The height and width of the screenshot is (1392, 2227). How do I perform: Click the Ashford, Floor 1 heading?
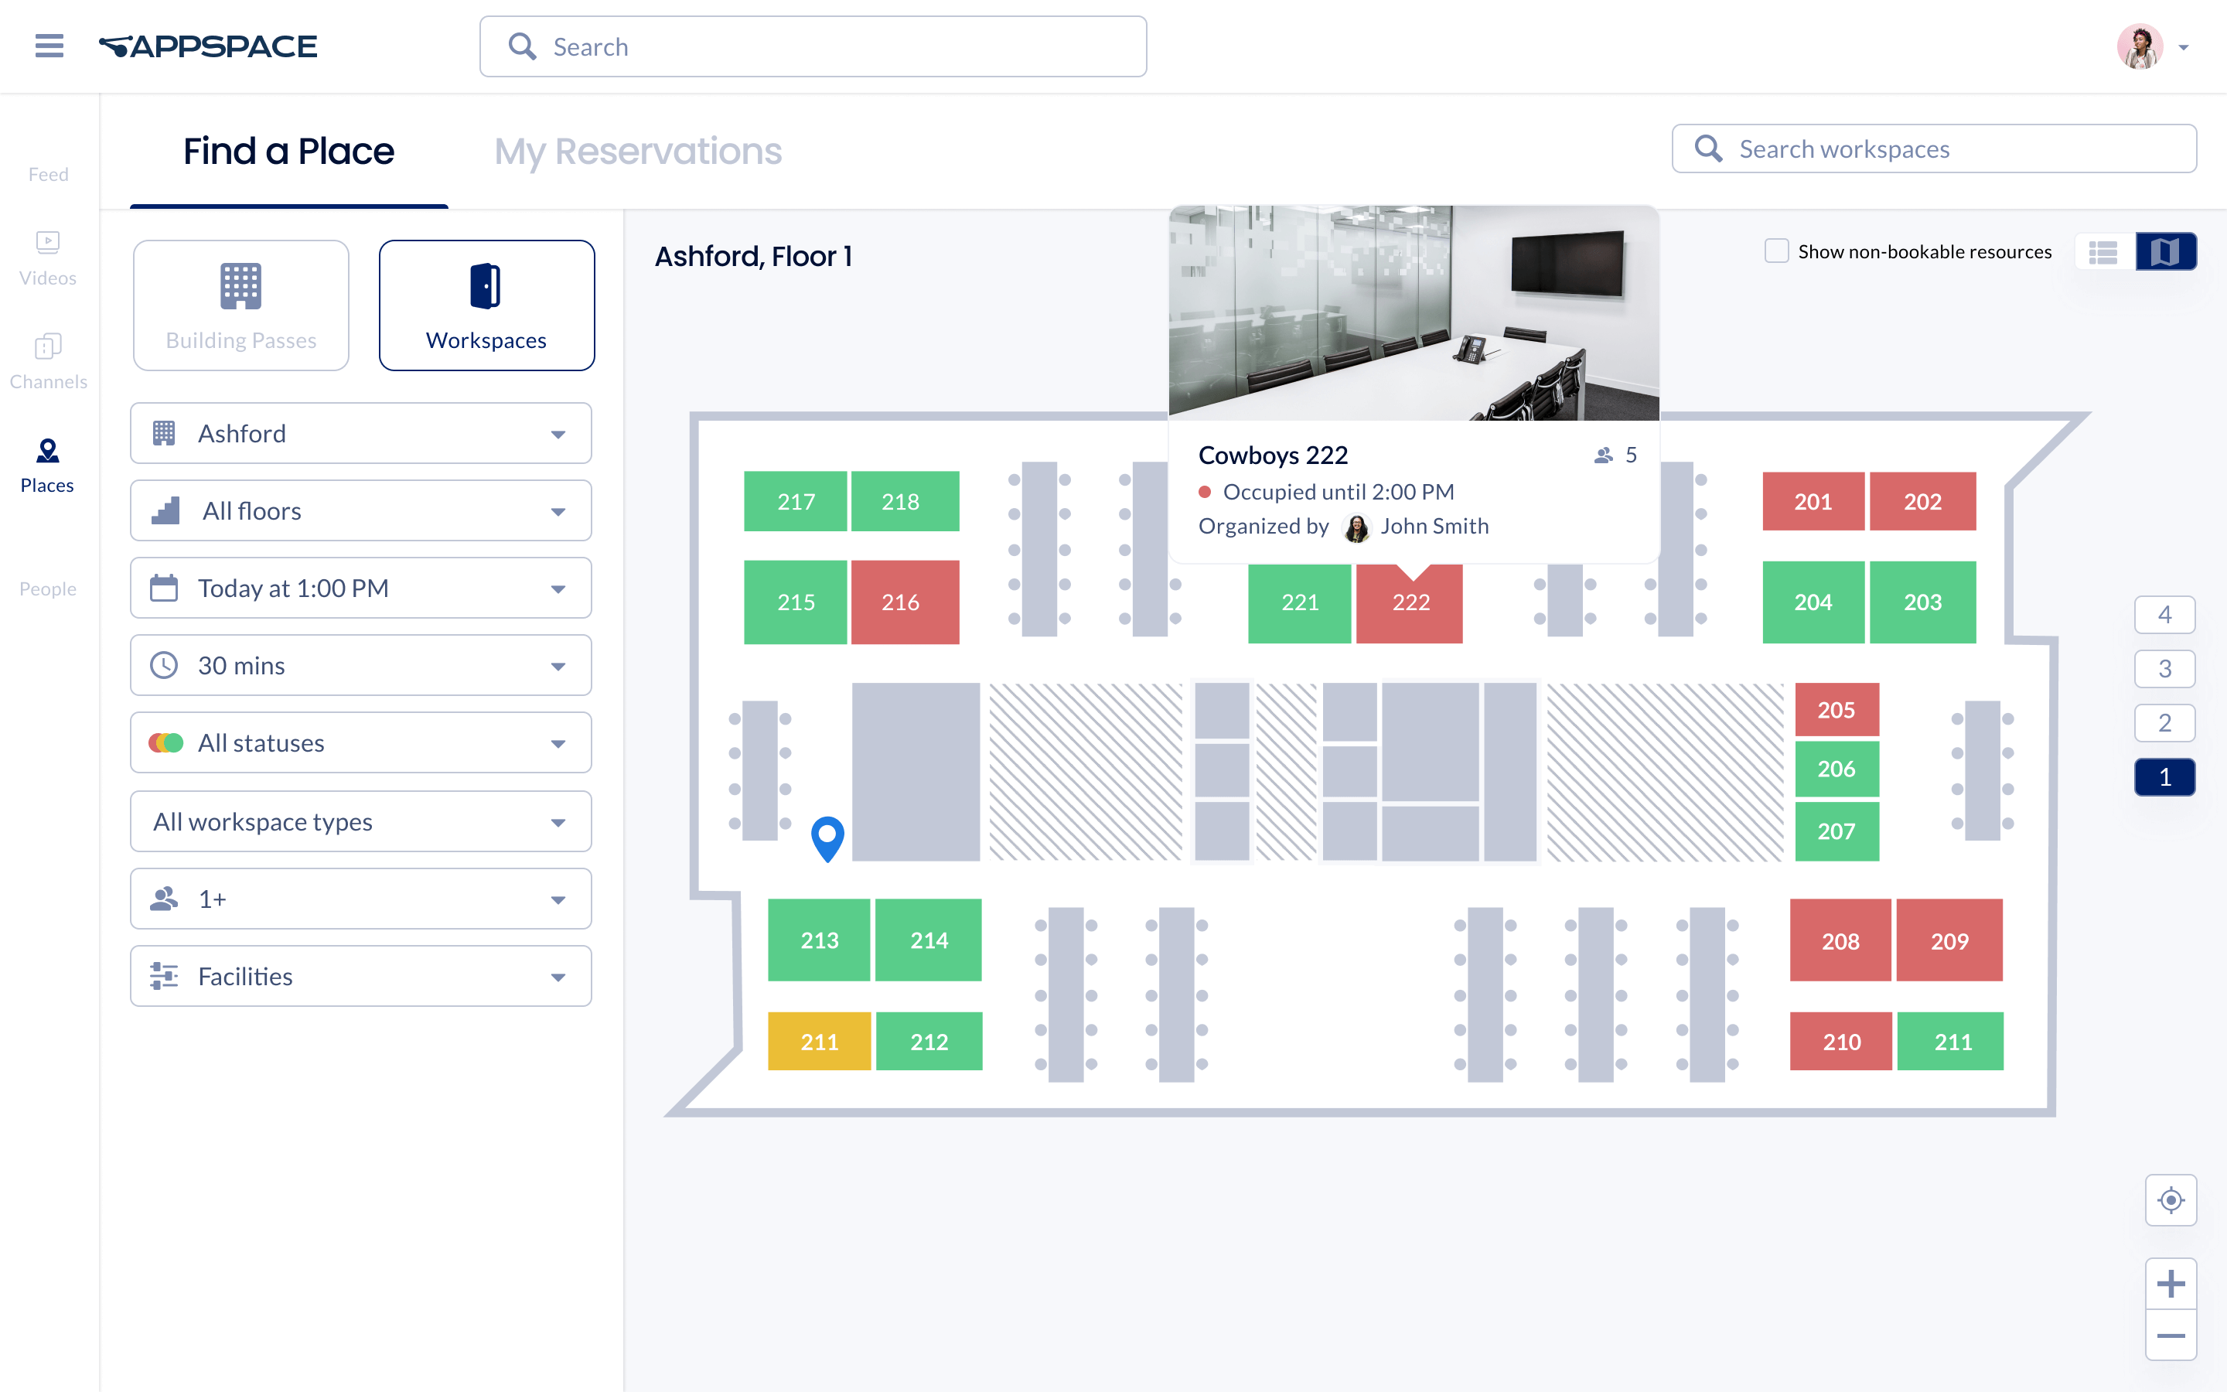pyautogui.click(x=754, y=256)
